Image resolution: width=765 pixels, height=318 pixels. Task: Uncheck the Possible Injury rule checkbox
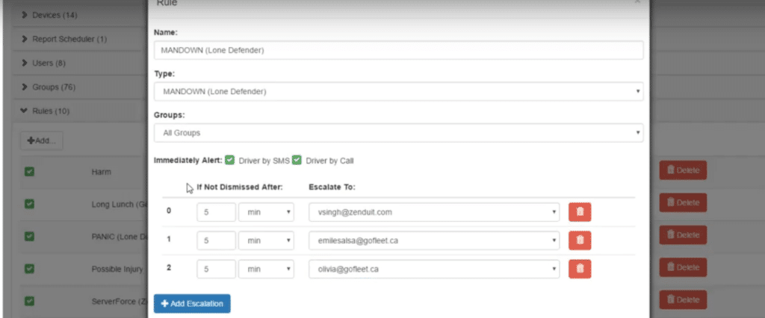coord(29,269)
